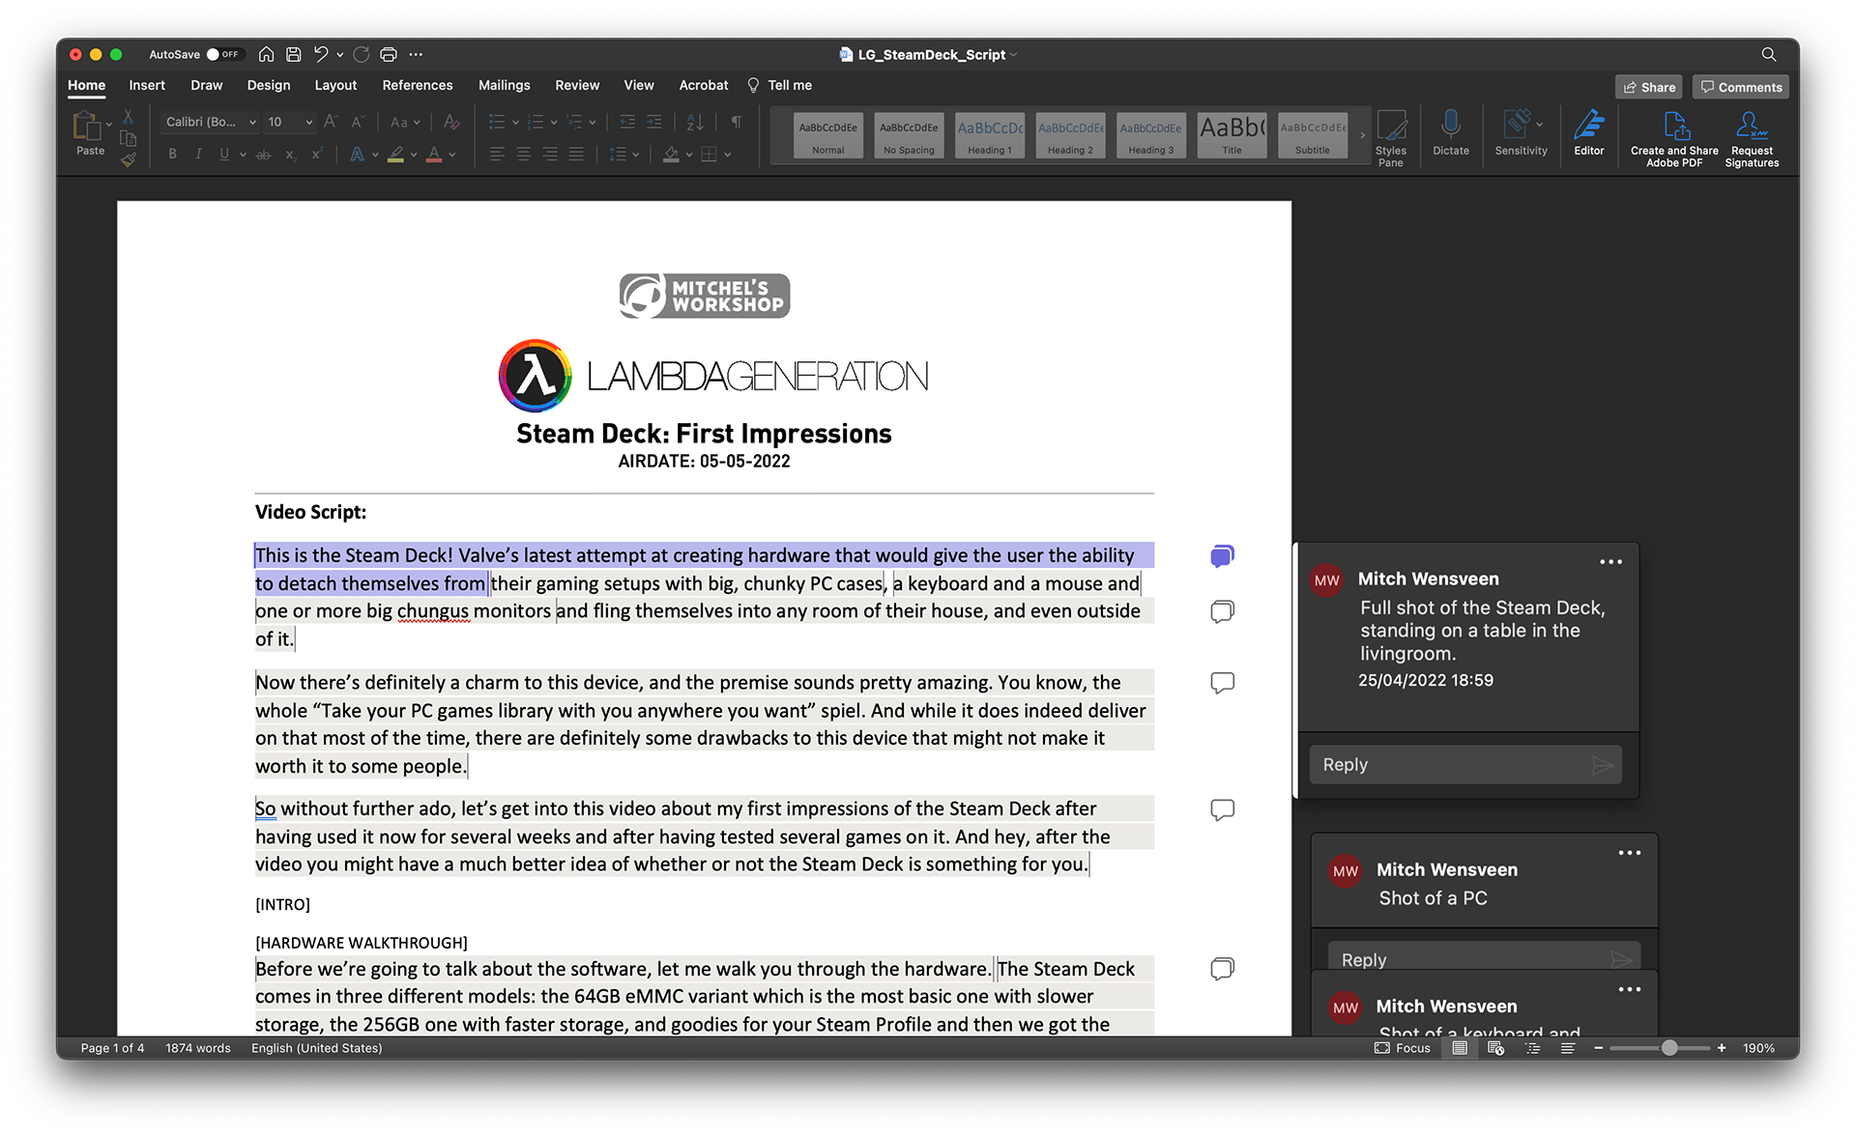Apply the Title style

click(1232, 135)
